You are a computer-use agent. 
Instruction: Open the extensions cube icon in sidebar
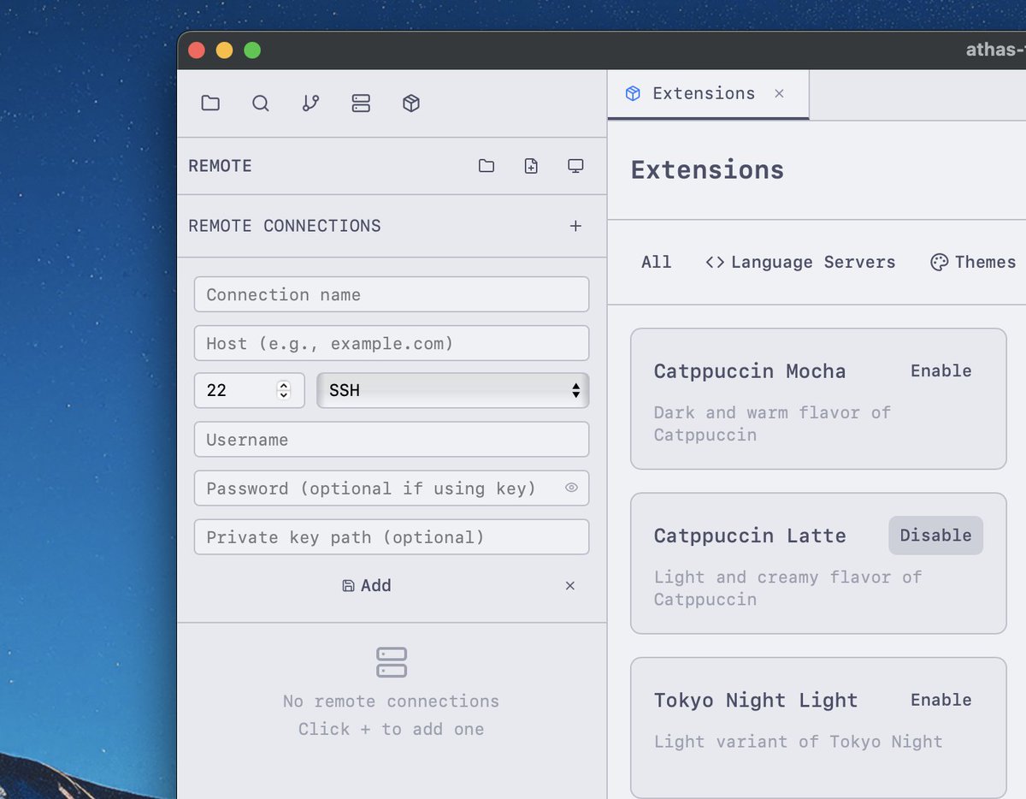pos(411,104)
